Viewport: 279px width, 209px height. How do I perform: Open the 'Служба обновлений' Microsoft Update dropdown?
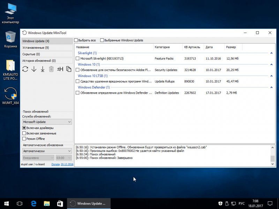(x=47, y=122)
